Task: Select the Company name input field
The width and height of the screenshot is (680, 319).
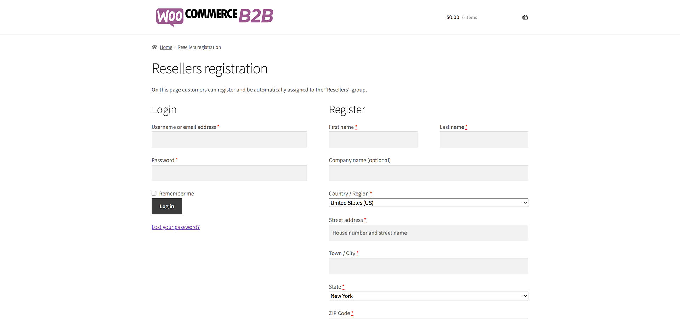Action: click(428, 173)
